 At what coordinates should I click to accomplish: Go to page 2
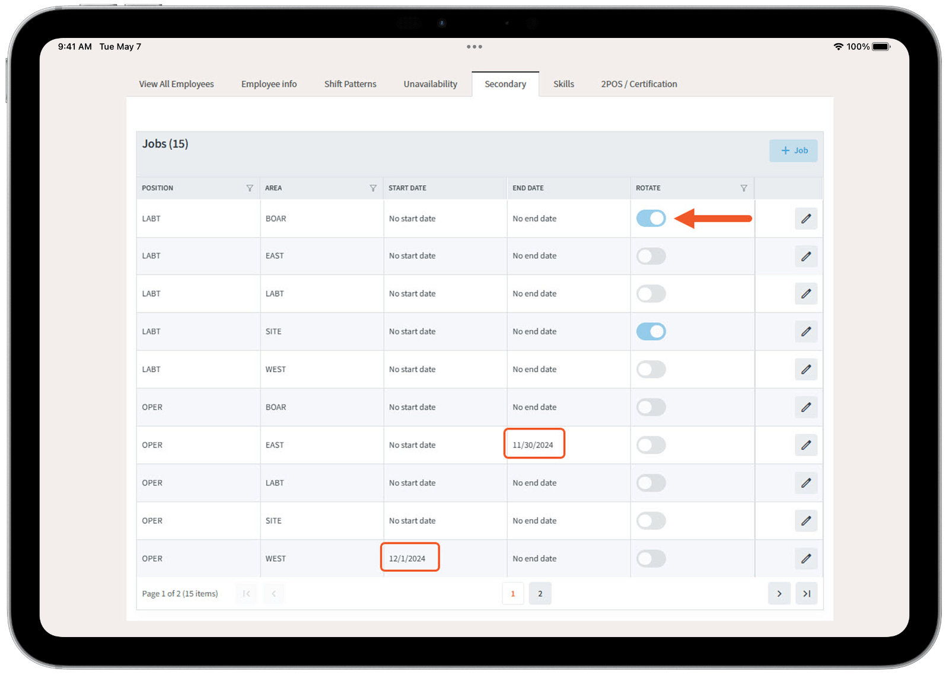[540, 594]
